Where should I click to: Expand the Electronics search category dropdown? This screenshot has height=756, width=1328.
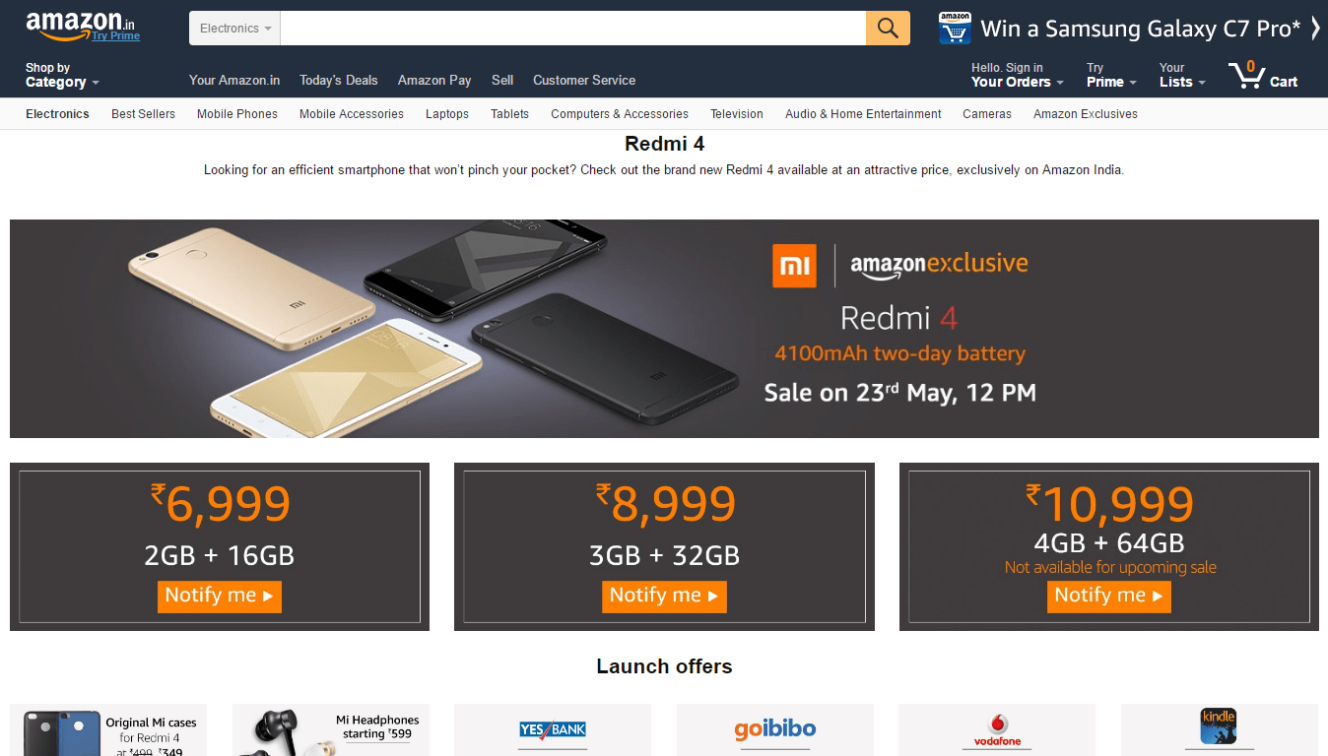[234, 29]
